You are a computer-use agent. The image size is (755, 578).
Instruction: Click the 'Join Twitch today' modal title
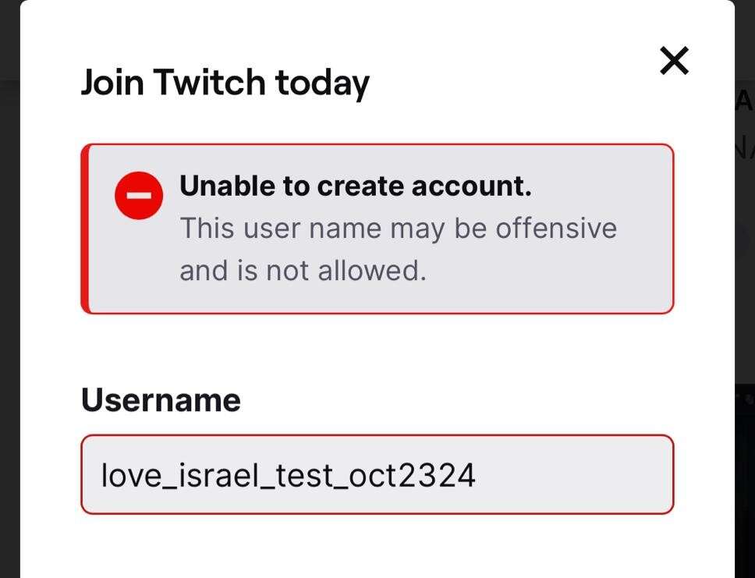coord(226,82)
